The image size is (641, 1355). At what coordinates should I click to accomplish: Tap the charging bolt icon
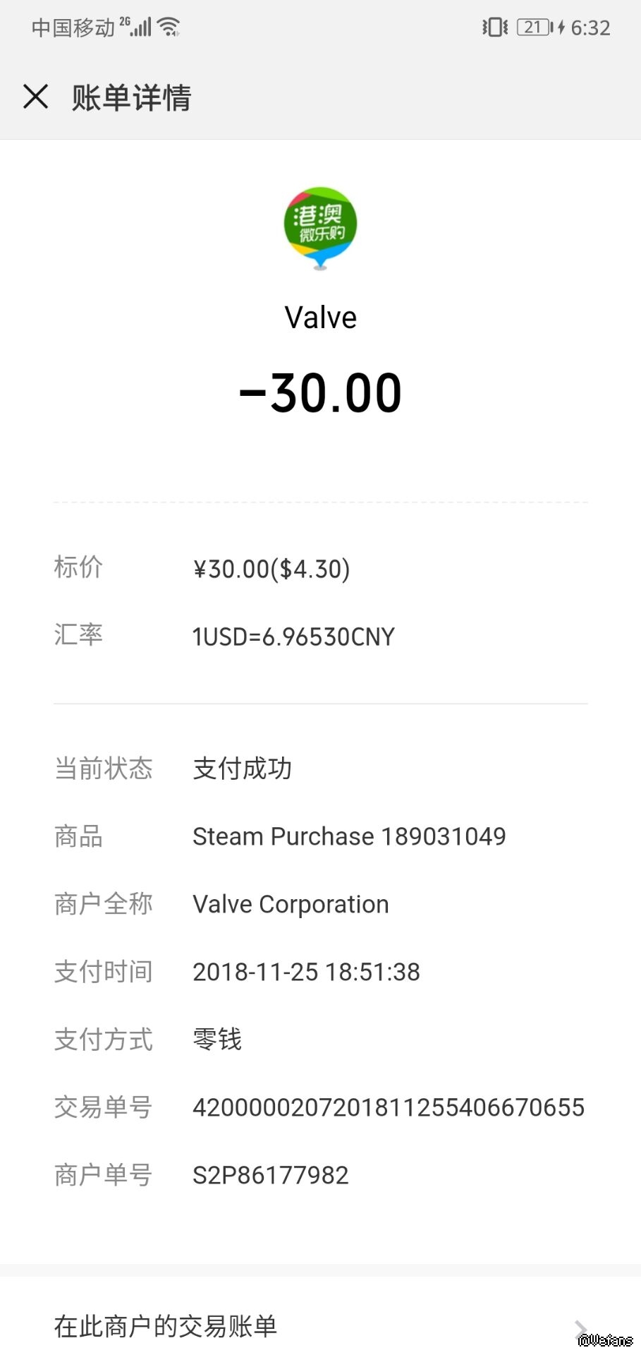[561, 28]
